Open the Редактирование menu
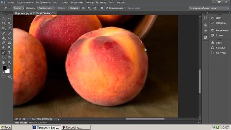The image size is (231, 130). point(25,3)
